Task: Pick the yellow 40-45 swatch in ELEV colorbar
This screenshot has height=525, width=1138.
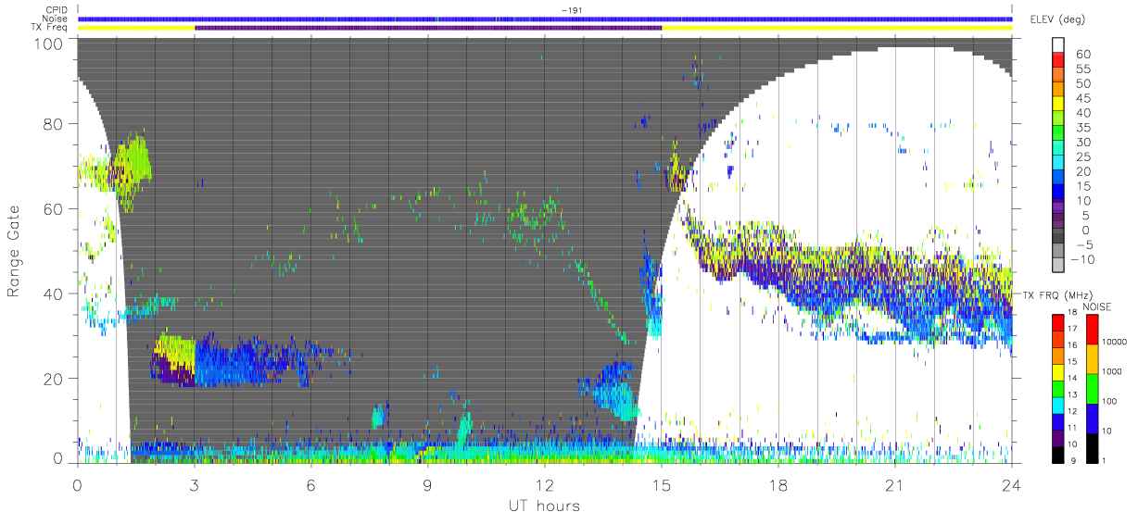Action: (1059, 104)
